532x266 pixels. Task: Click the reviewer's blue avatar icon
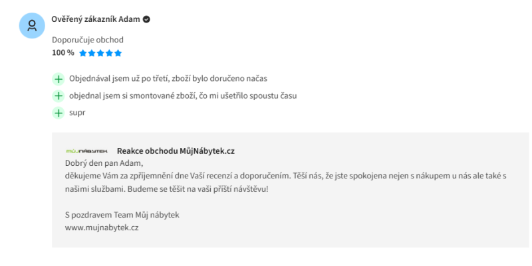31,26
